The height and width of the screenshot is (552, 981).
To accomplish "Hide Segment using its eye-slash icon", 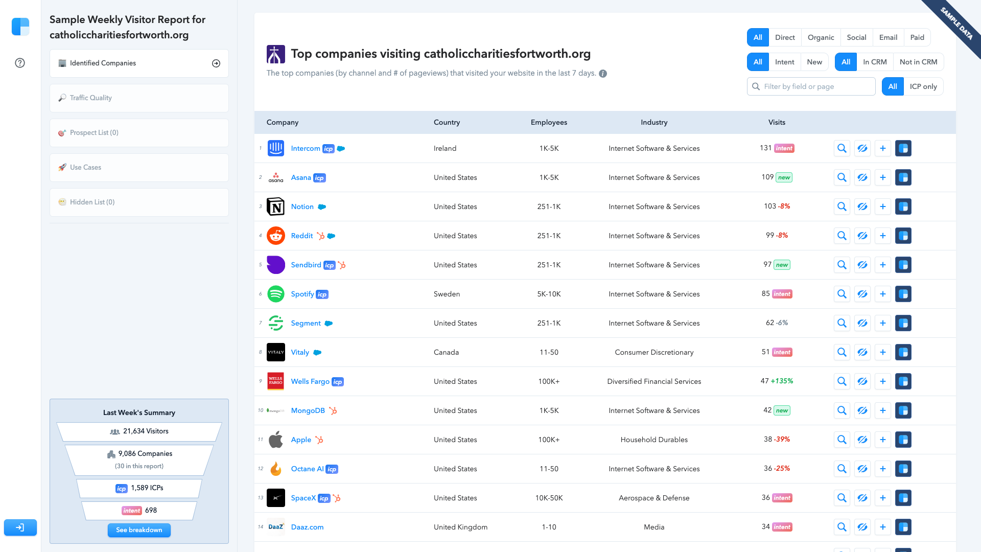I will tap(862, 323).
